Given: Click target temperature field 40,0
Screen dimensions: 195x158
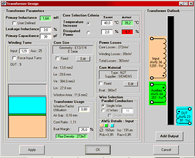Looking at the screenshot, I should pos(107,23).
